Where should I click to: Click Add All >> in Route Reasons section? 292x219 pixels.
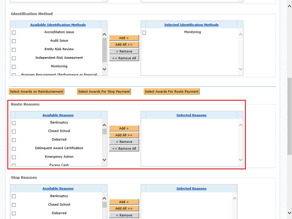(124, 135)
